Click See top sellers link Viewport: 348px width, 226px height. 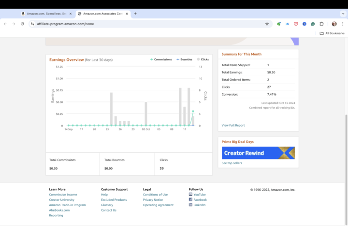tap(232, 163)
